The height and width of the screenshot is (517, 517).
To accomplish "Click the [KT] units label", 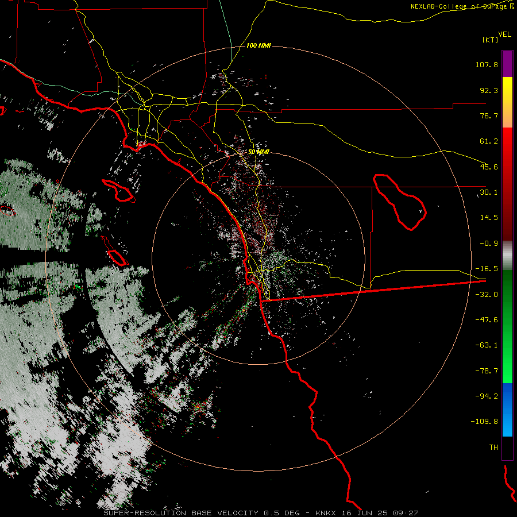I will [491, 40].
